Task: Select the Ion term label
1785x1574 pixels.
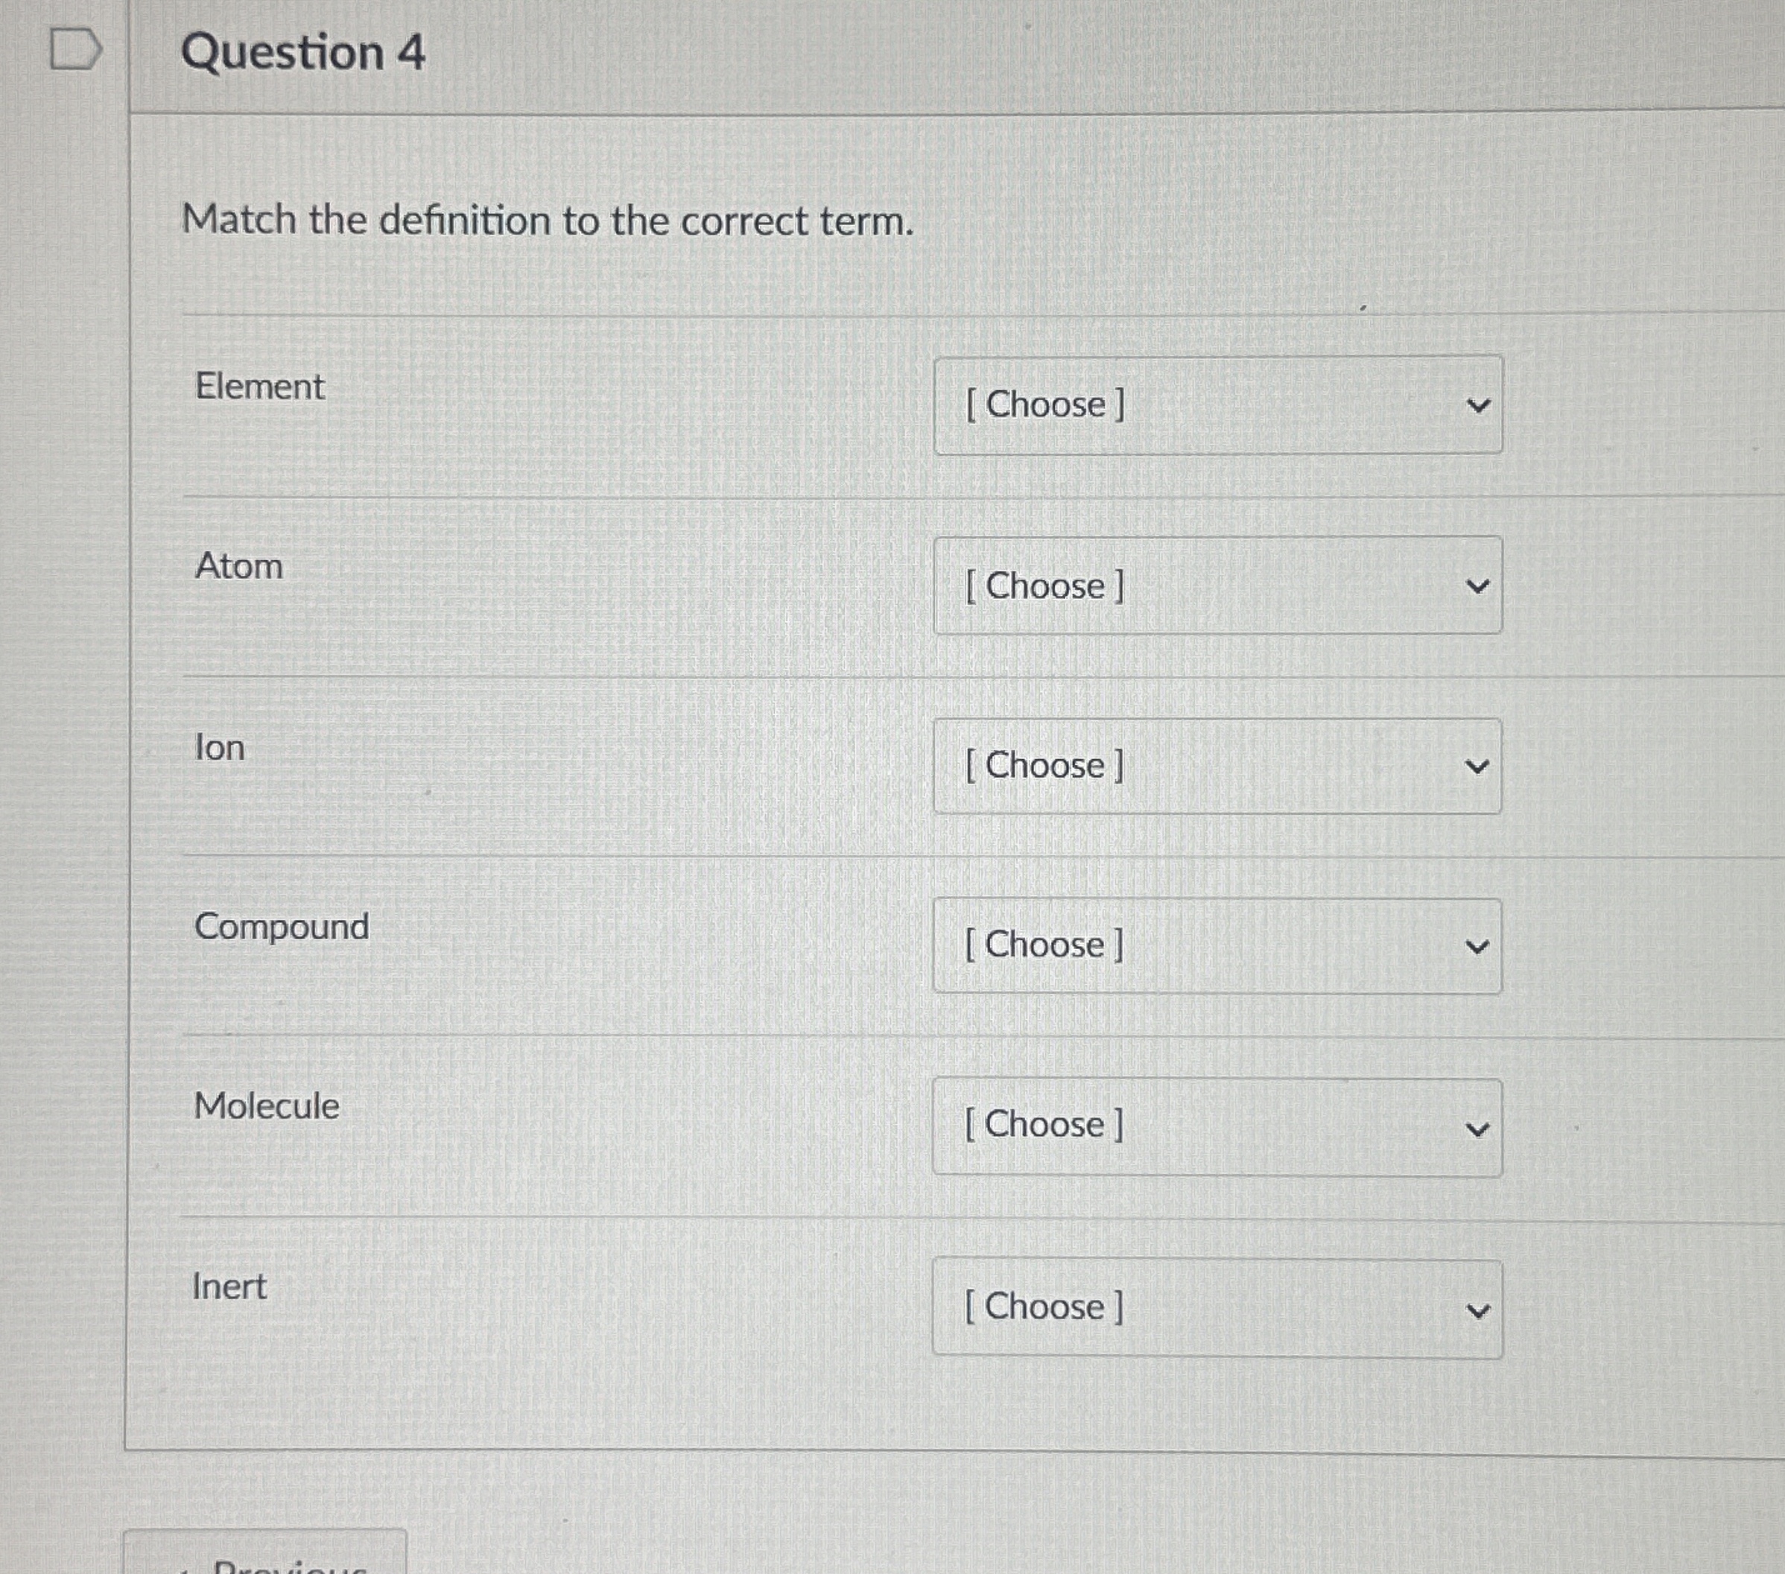Action: pyautogui.click(x=219, y=748)
